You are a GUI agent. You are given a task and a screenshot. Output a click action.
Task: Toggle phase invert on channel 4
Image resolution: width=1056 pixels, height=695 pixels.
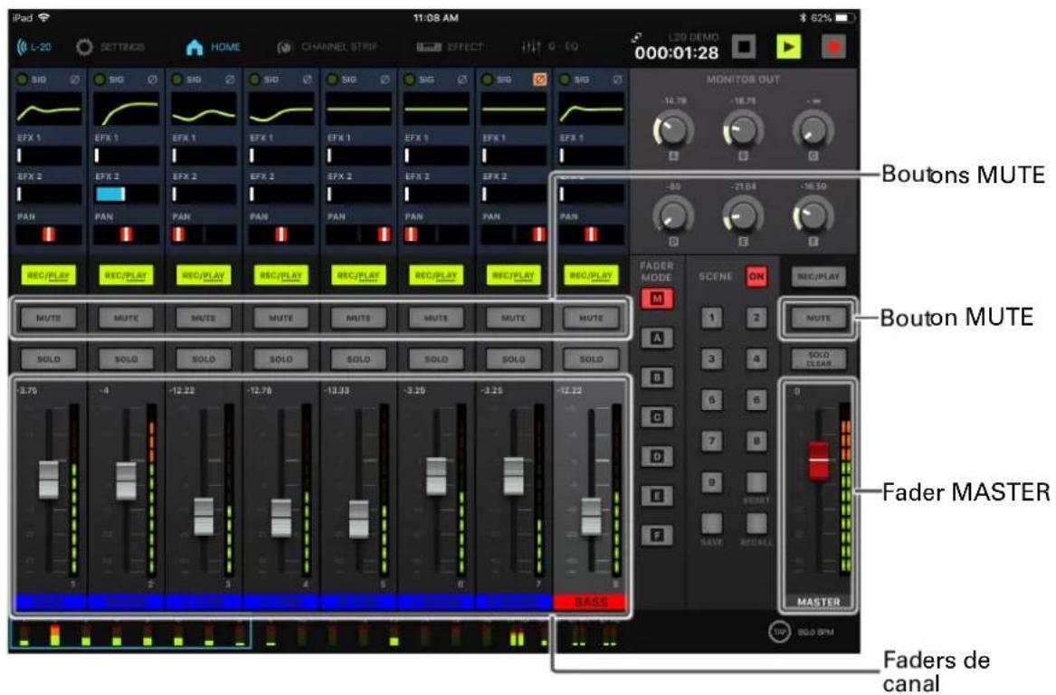pos(307,80)
